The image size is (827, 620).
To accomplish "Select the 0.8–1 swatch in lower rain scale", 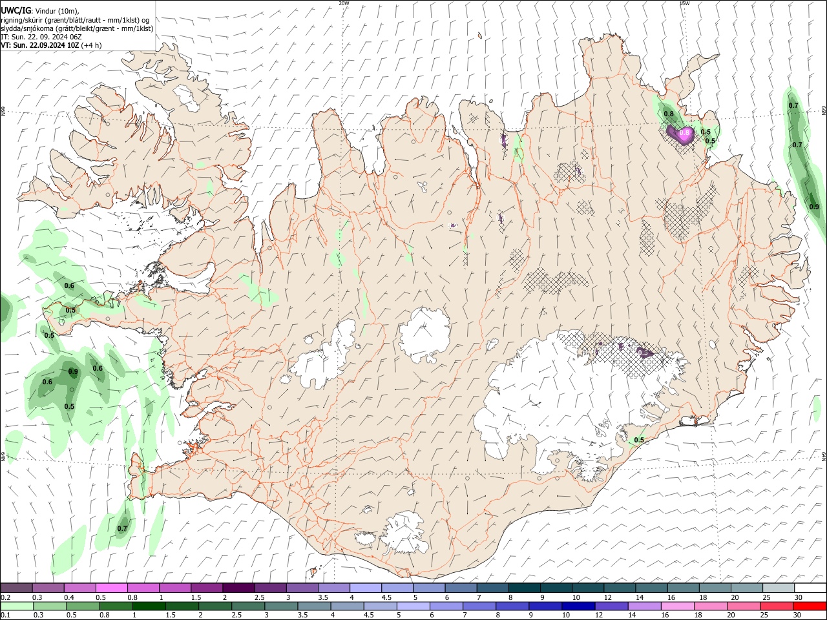I will point(116,606).
